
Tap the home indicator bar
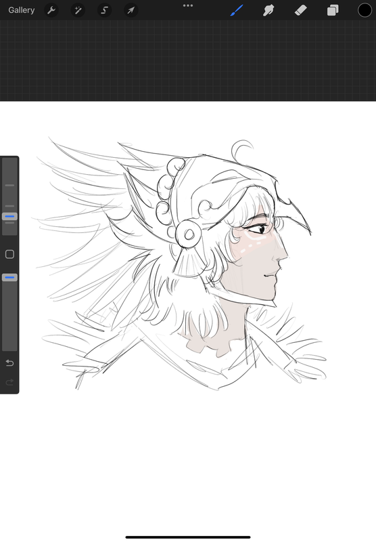tap(188, 537)
